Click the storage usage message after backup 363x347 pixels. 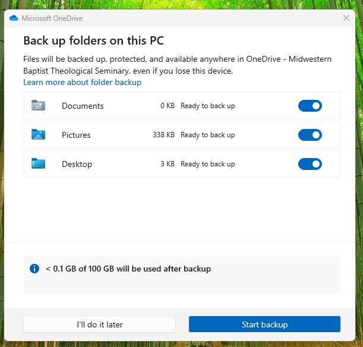128,269
